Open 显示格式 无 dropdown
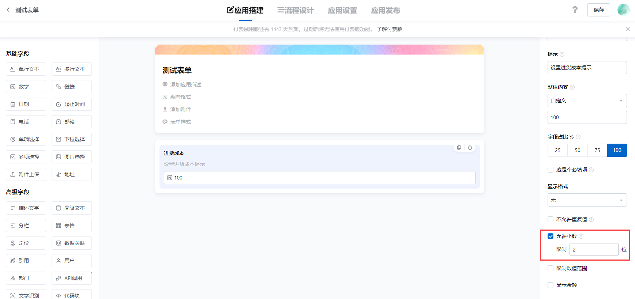This screenshot has width=635, height=299. (587, 200)
